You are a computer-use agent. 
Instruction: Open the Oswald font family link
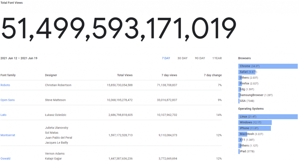tap(5, 159)
